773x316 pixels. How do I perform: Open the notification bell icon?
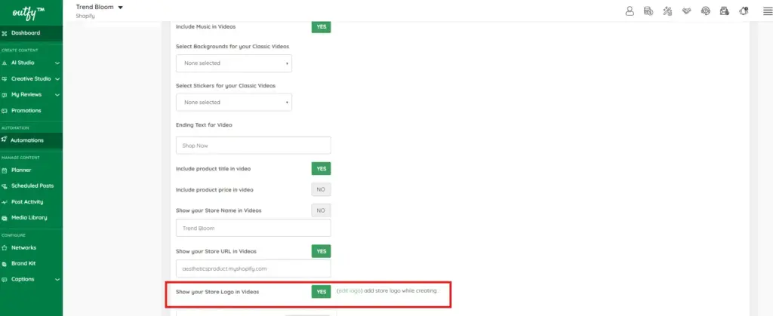pyautogui.click(x=744, y=11)
